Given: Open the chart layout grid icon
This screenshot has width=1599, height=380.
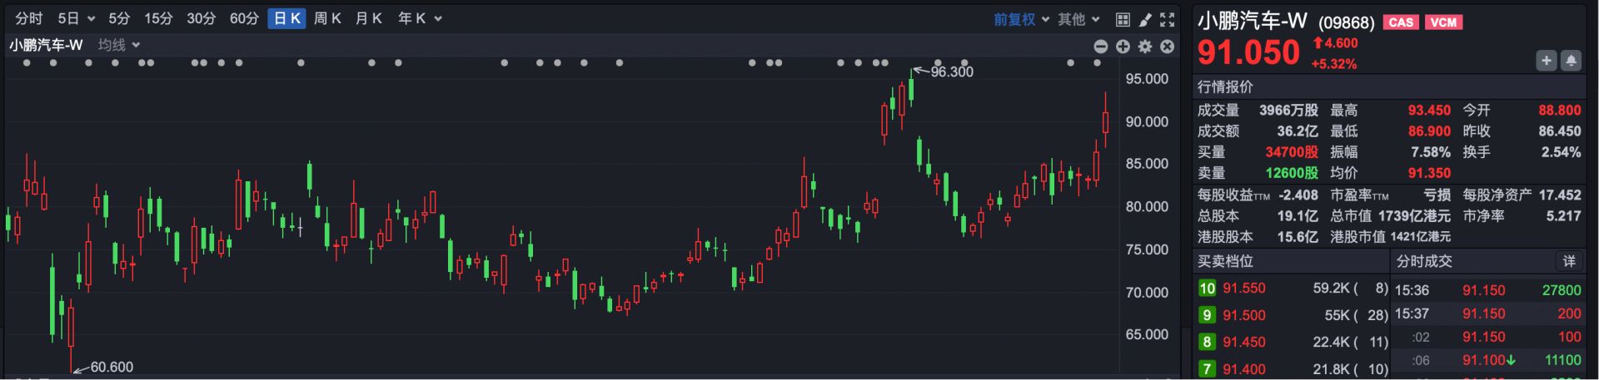Looking at the screenshot, I should (1123, 19).
